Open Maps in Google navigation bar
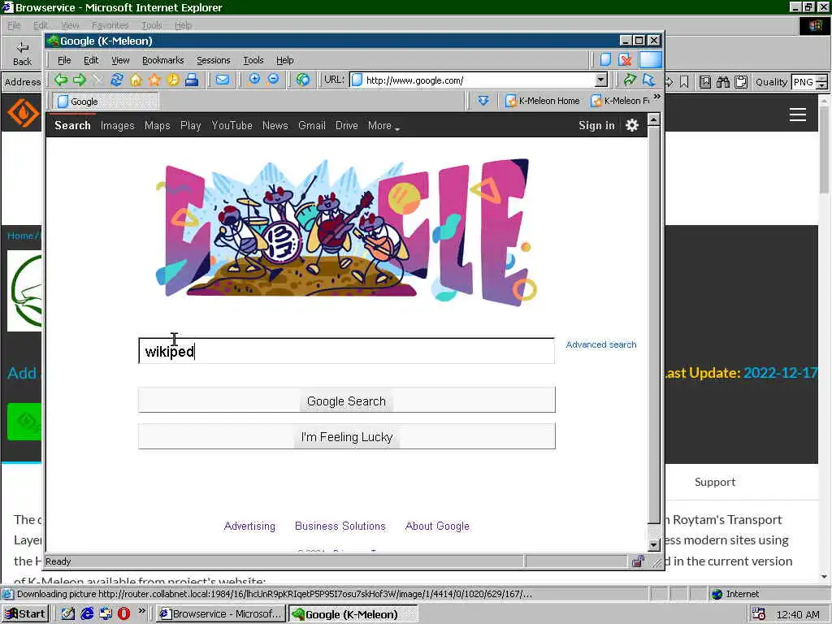This screenshot has width=832, height=624. (157, 126)
